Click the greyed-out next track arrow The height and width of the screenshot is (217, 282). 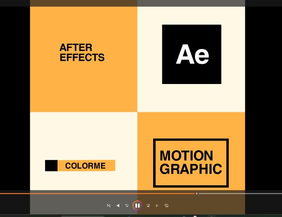157,205
